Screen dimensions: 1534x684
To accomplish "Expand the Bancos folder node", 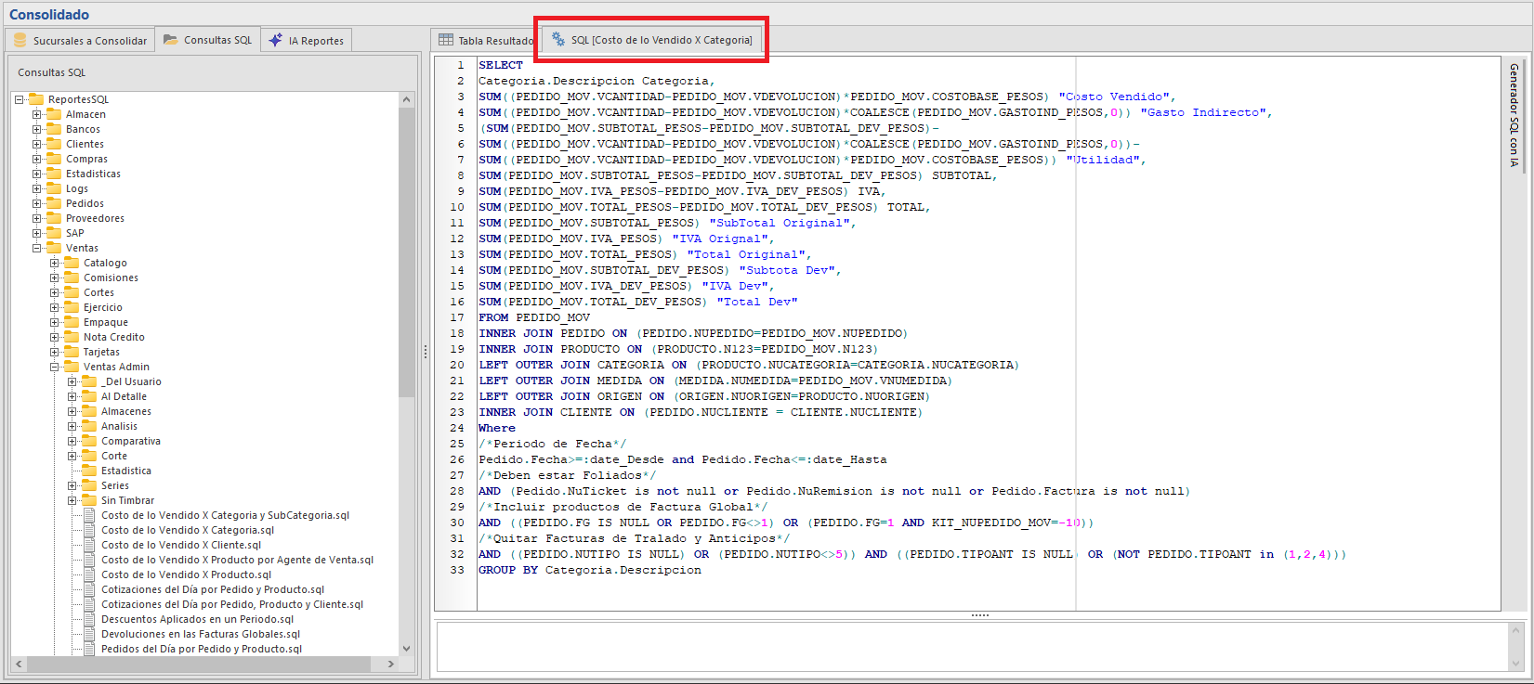I will coord(36,129).
